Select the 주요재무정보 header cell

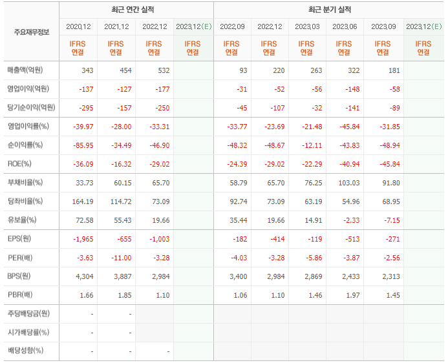point(32,32)
